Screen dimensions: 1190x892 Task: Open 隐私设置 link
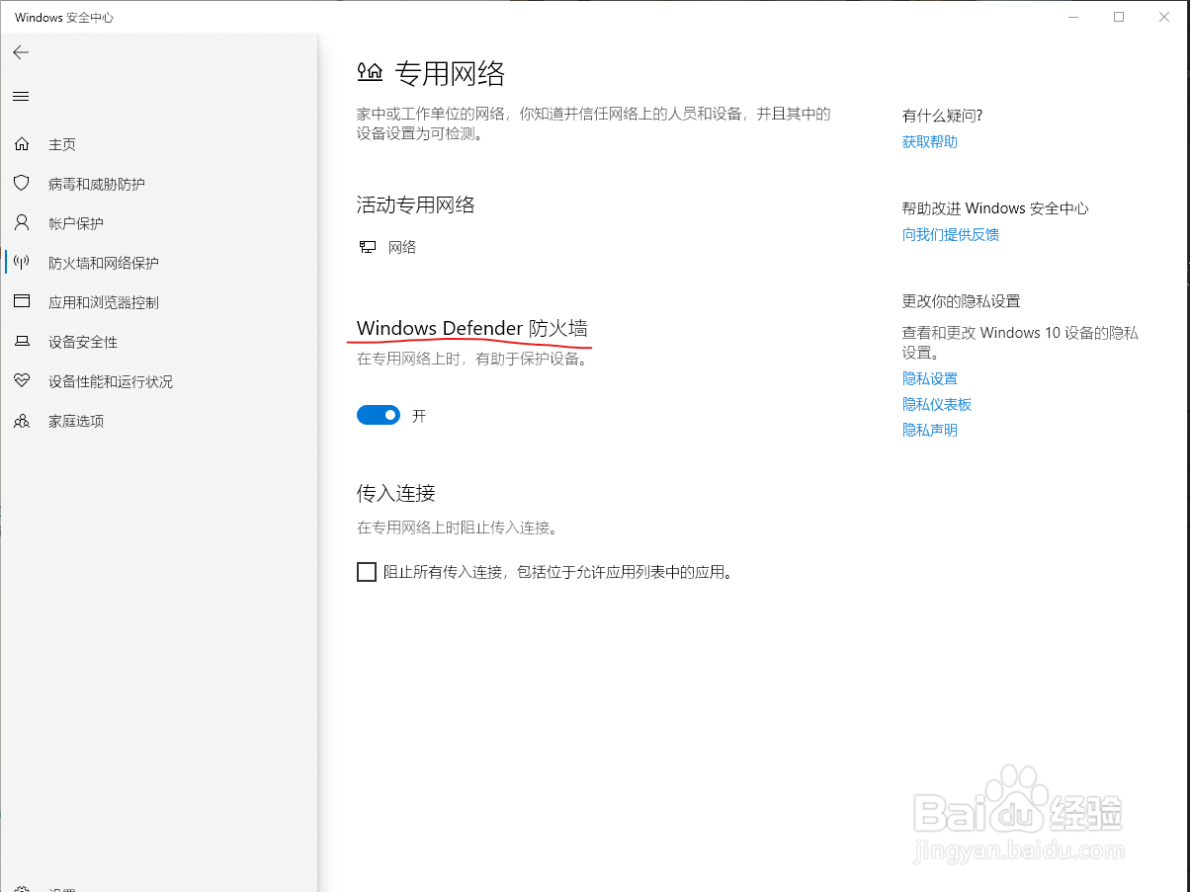point(930,378)
